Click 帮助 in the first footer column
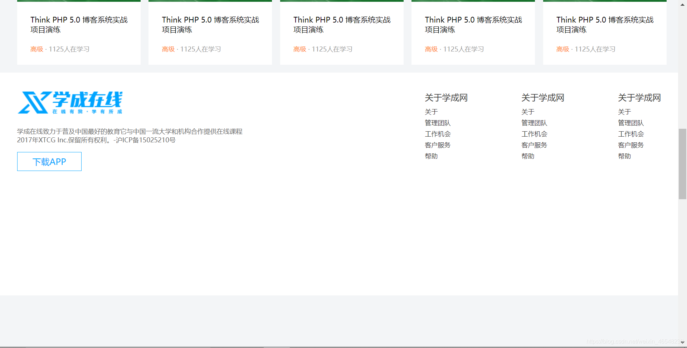The height and width of the screenshot is (348, 687). coord(431,156)
